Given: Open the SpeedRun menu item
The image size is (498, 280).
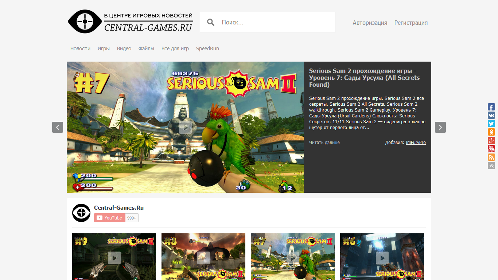Looking at the screenshot, I should (x=207, y=48).
